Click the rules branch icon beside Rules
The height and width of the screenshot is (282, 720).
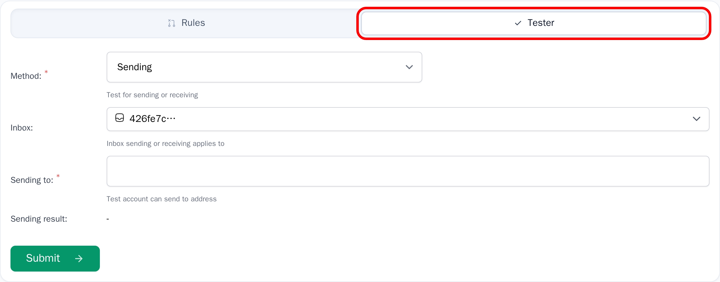(171, 23)
